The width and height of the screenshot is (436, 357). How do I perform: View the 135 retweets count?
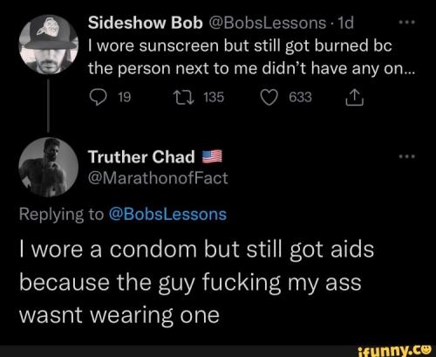[214, 98]
